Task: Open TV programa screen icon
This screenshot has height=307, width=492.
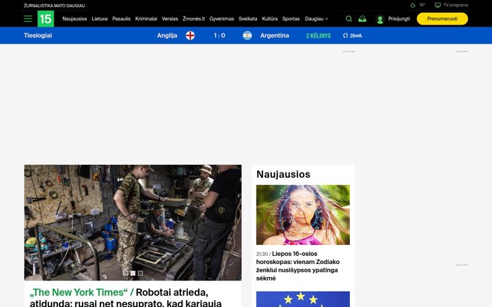Action: tap(437, 5)
